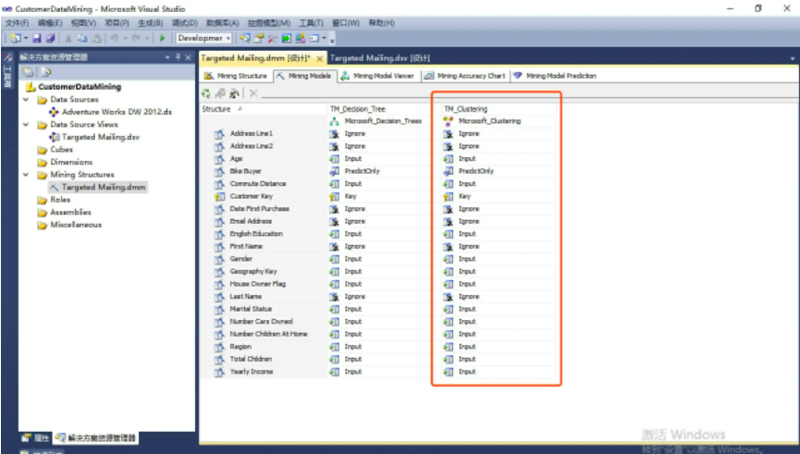Open the New Project icon dropdown arrow
This screenshot has height=454, width=800.
point(26,38)
